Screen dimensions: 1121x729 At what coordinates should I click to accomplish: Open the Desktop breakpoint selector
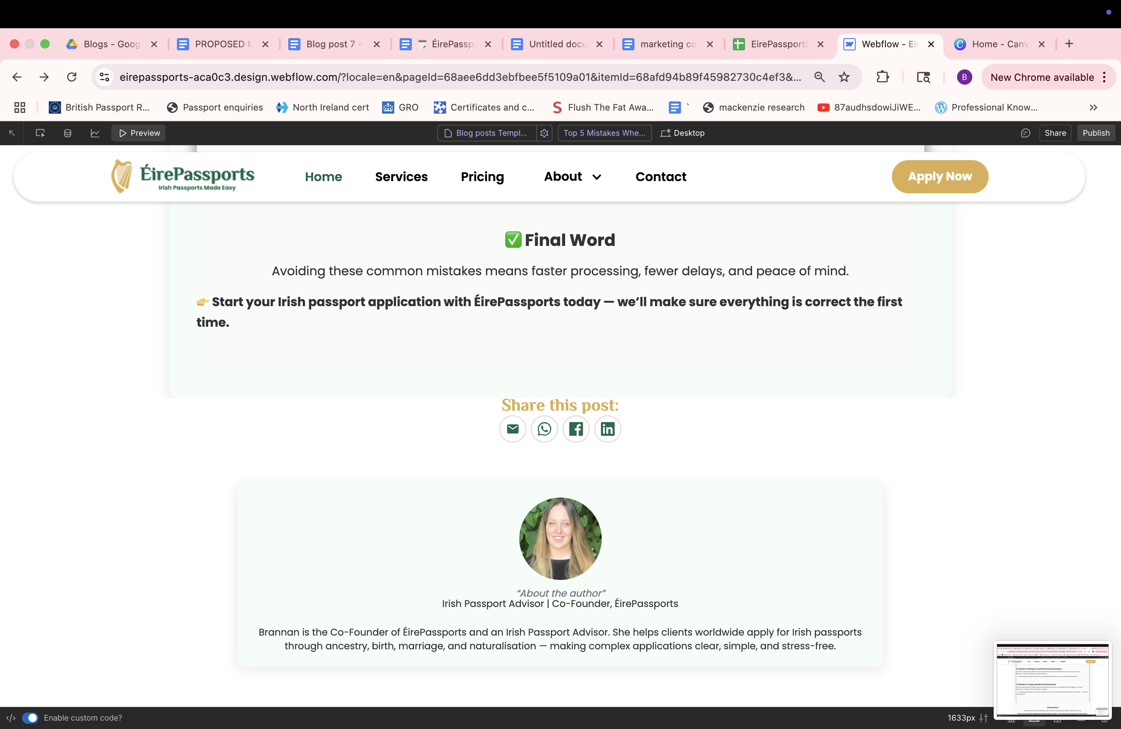pos(683,133)
